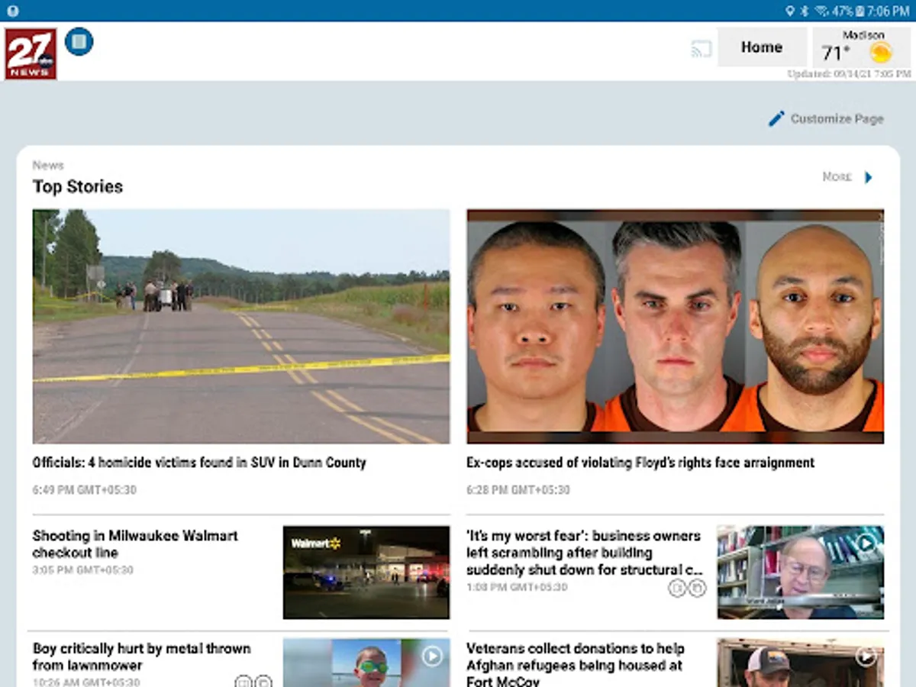Open Madison weather widget showing 71°
The image size is (916, 687).
pyautogui.click(x=862, y=47)
